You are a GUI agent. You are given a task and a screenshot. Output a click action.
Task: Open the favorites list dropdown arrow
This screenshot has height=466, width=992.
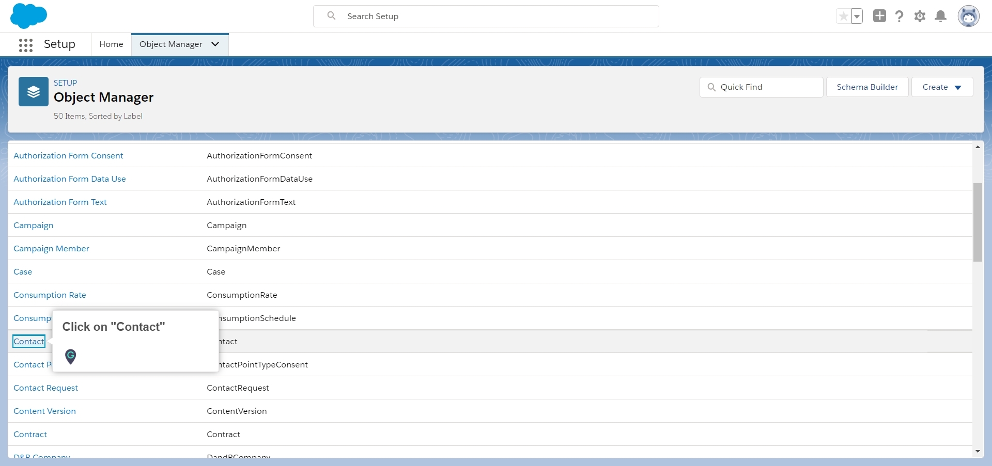[x=857, y=17]
